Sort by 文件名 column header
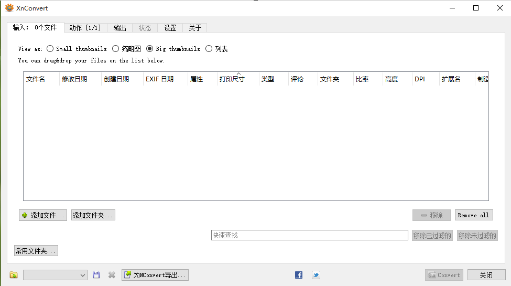The image size is (511, 286). pyautogui.click(x=41, y=79)
